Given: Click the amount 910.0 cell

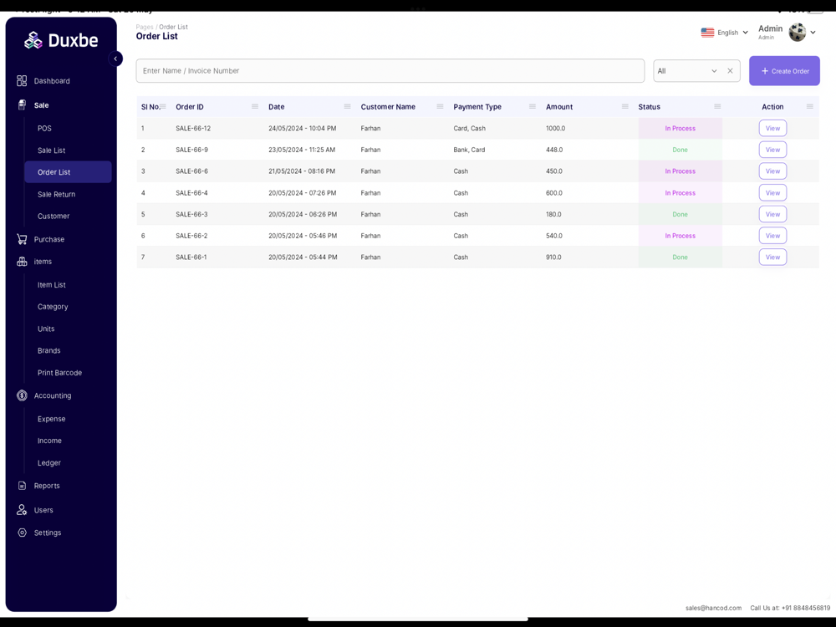Looking at the screenshot, I should 553,257.
